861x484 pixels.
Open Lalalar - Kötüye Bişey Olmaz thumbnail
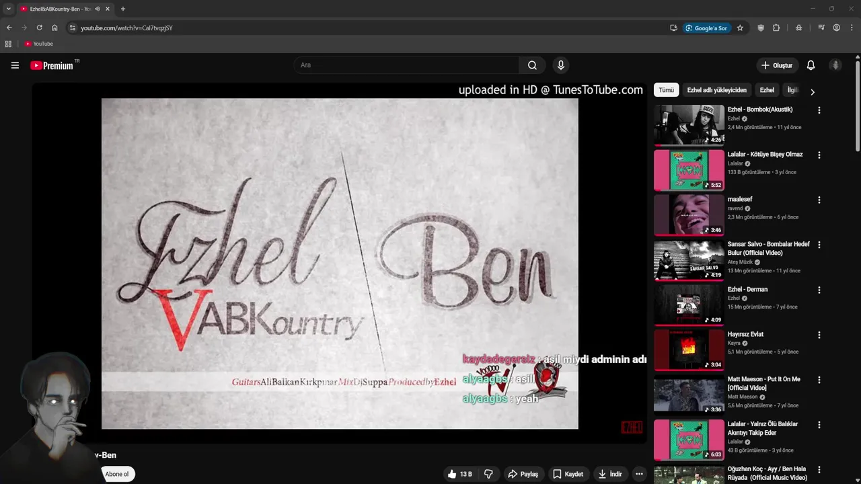[689, 169]
